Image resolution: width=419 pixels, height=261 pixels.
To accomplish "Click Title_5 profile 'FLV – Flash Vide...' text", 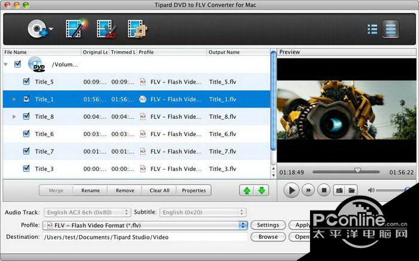I will [x=176, y=82].
